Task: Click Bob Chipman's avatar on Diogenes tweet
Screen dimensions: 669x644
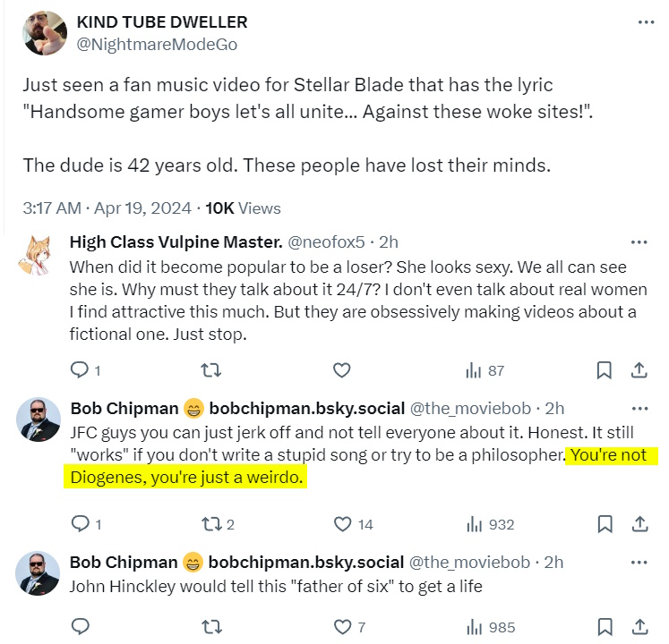Action: click(x=39, y=419)
